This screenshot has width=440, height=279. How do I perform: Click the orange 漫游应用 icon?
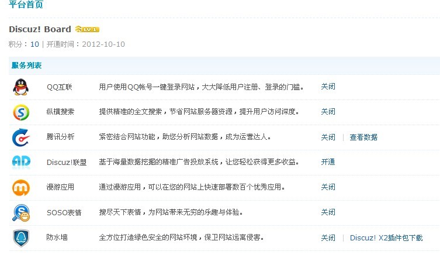pyautogui.click(x=21, y=187)
